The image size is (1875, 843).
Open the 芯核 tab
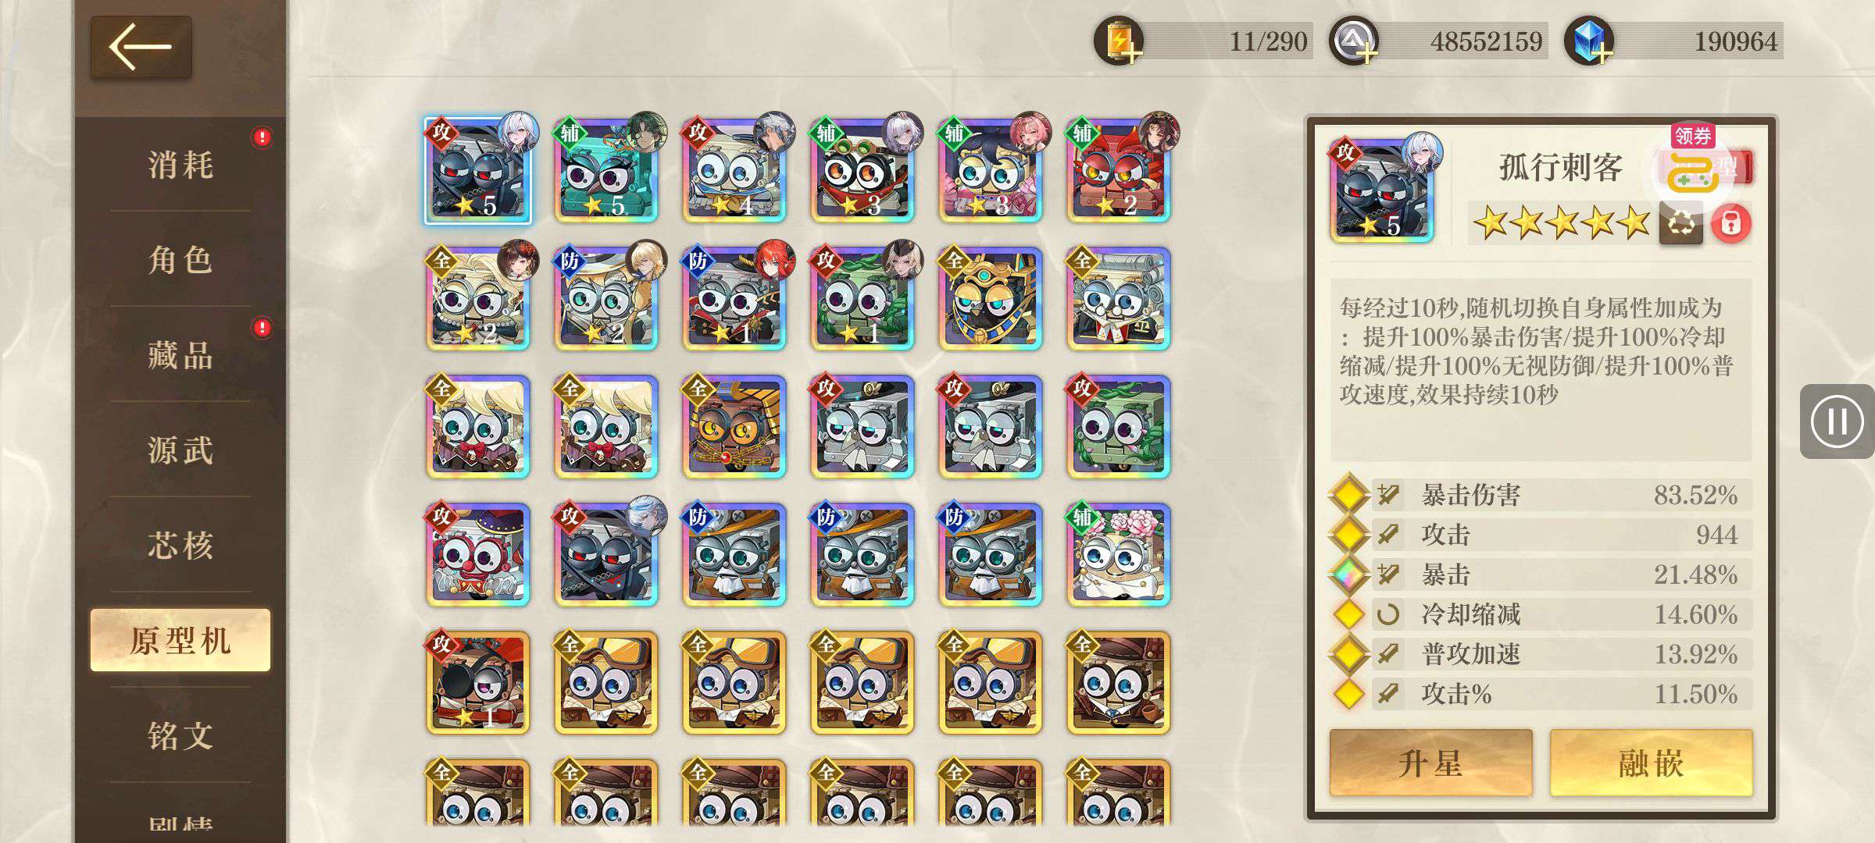pos(180,545)
